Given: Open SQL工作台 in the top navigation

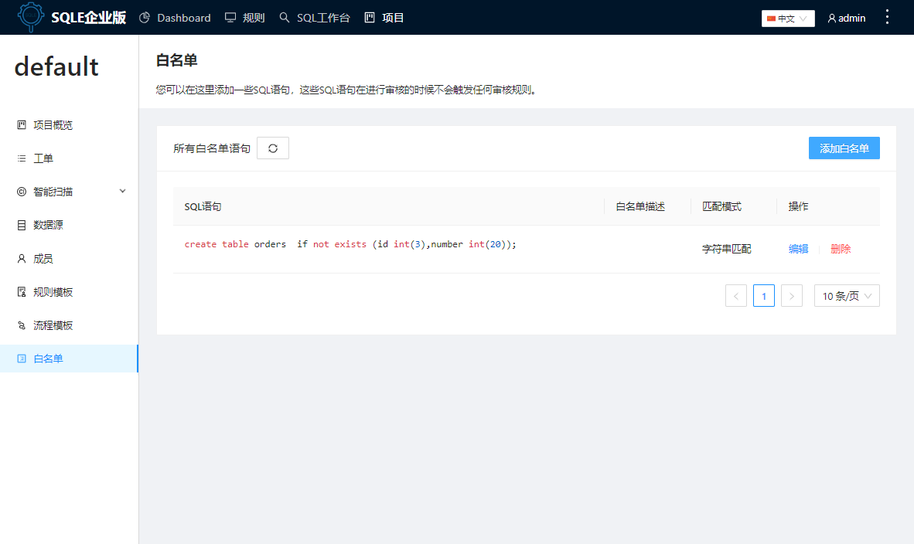Looking at the screenshot, I should pos(315,18).
